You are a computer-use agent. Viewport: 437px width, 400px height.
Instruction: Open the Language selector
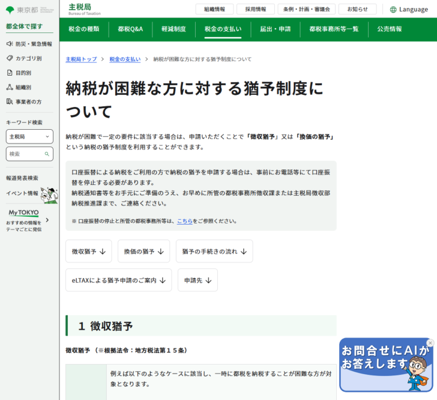pyautogui.click(x=409, y=10)
